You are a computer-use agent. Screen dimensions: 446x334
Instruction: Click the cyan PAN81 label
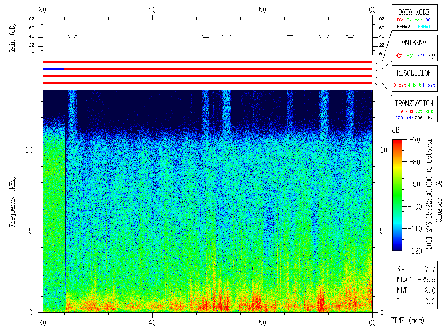click(x=424, y=27)
